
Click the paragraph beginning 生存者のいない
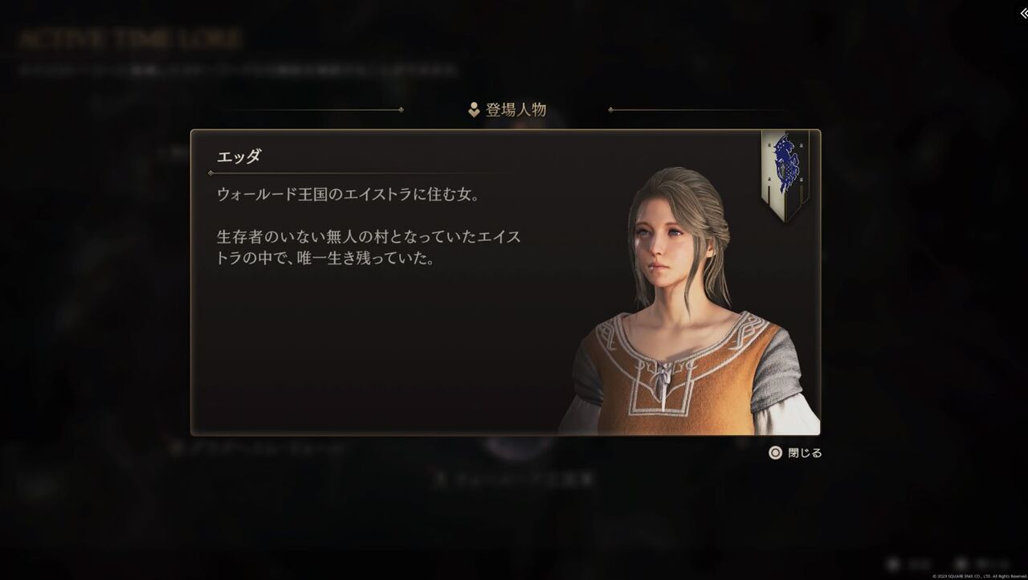tap(369, 248)
